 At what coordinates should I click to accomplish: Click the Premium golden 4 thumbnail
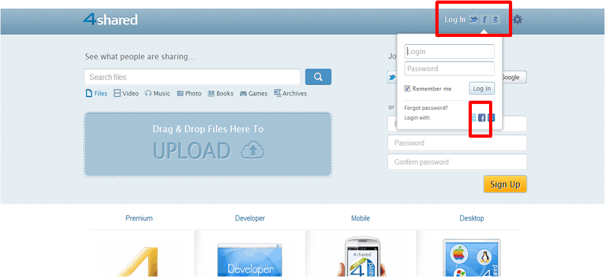tap(139, 261)
